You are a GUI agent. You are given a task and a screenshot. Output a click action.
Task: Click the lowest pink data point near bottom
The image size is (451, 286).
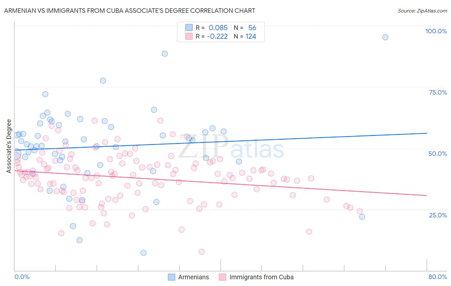tap(201, 252)
